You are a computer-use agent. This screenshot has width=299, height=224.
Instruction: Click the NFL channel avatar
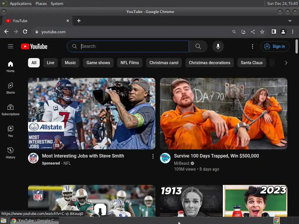click(x=33, y=158)
